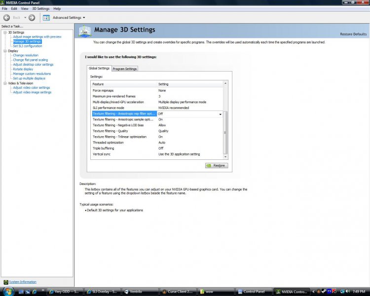370x296 pixels.
Task: Click the Manage 3D Settings header image
Action: tap(85, 31)
